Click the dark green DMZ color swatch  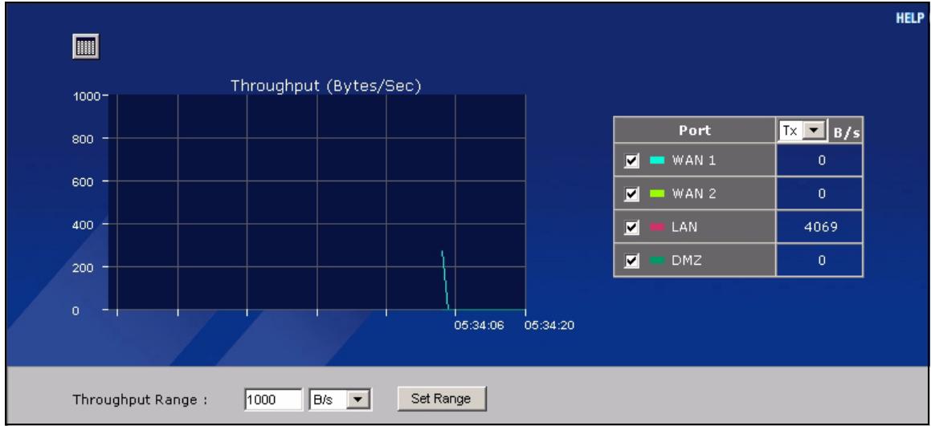click(656, 261)
